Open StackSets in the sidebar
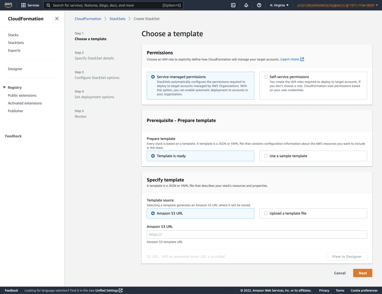The image size is (382, 294). tap(16, 43)
